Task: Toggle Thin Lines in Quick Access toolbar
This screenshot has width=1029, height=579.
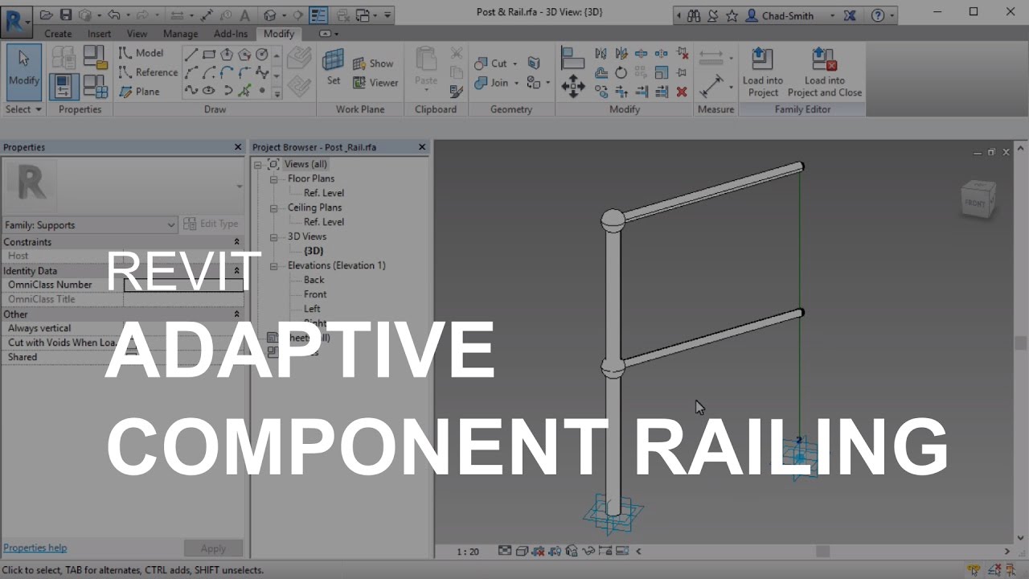Action: point(318,15)
